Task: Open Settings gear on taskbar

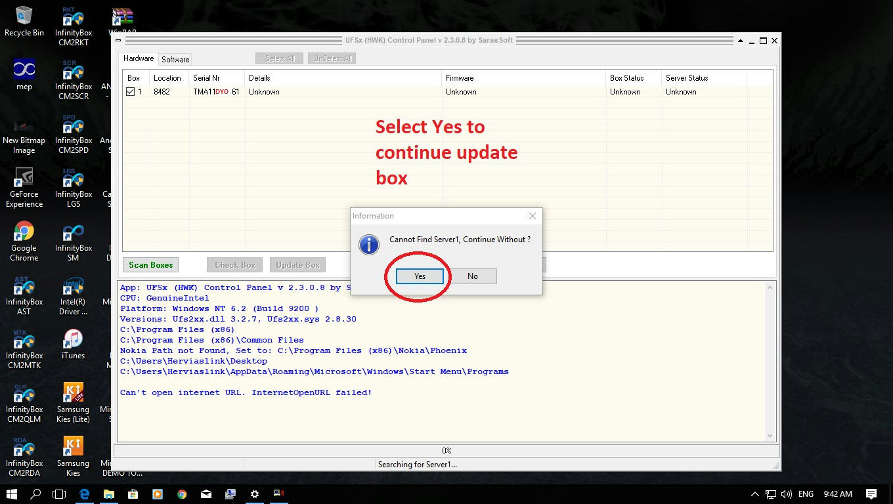Action: coord(255,494)
